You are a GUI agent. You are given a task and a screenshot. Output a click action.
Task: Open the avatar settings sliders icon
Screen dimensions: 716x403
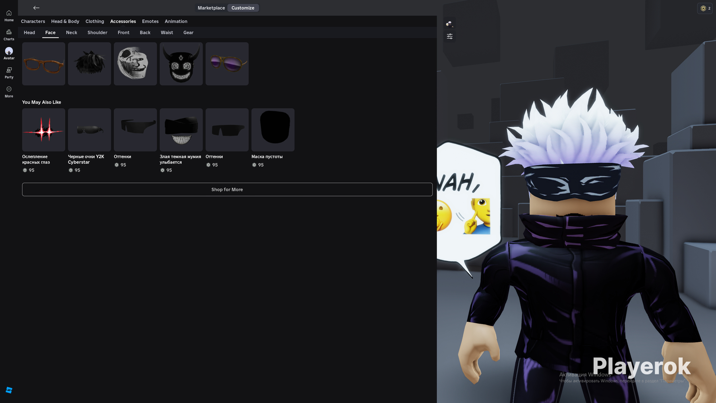pos(450,36)
